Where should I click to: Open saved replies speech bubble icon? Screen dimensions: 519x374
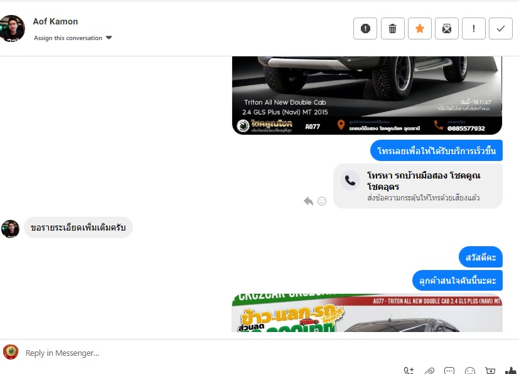(449, 371)
